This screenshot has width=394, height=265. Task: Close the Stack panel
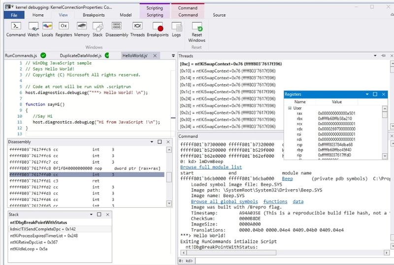107,214
